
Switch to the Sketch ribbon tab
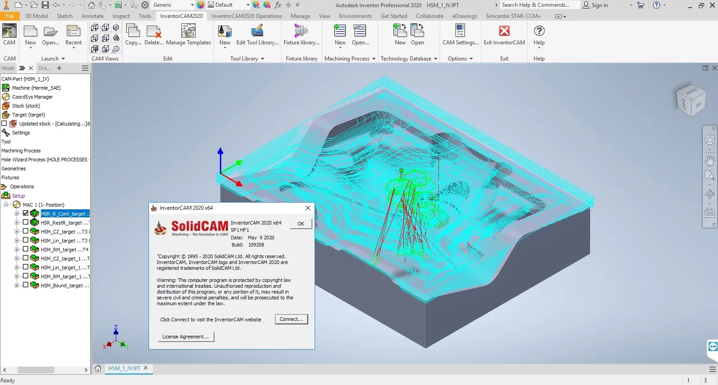pos(65,16)
